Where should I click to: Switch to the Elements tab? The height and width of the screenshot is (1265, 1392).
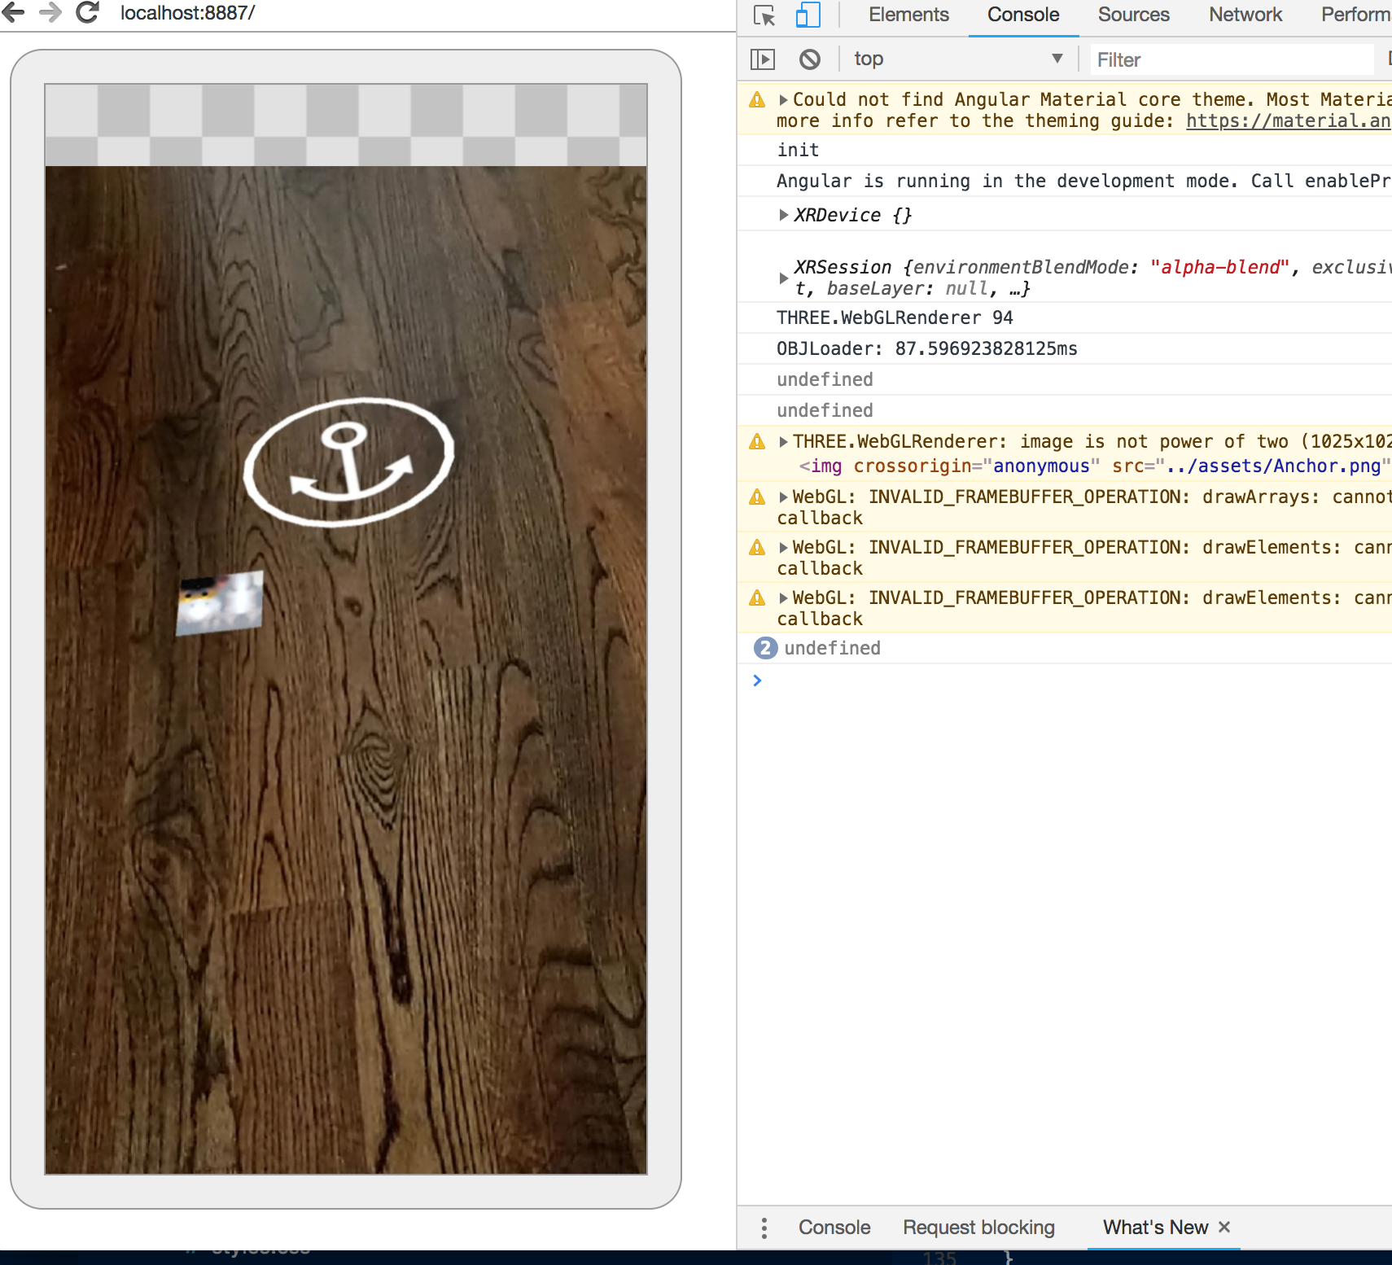(908, 15)
